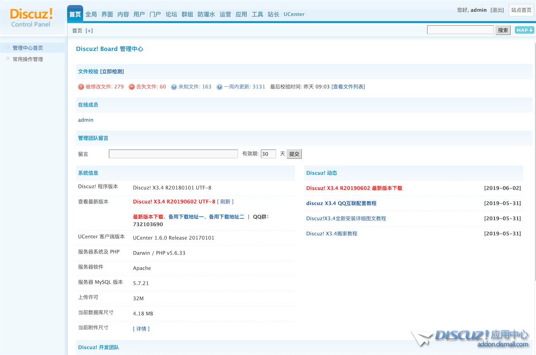536x355 pixels.
Task: Click the online member admin link
Action: click(86, 120)
